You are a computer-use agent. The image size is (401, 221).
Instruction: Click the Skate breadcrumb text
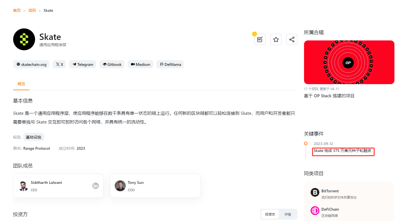48,10
